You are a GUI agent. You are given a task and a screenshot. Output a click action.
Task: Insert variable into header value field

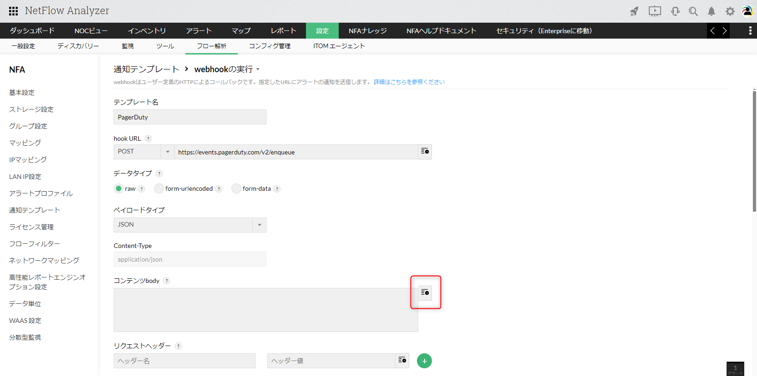click(x=402, y=361)
